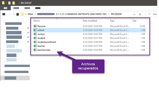Screen dimensions: 159x96
Task: Sort files by the Name column
Action: point(37,21)
